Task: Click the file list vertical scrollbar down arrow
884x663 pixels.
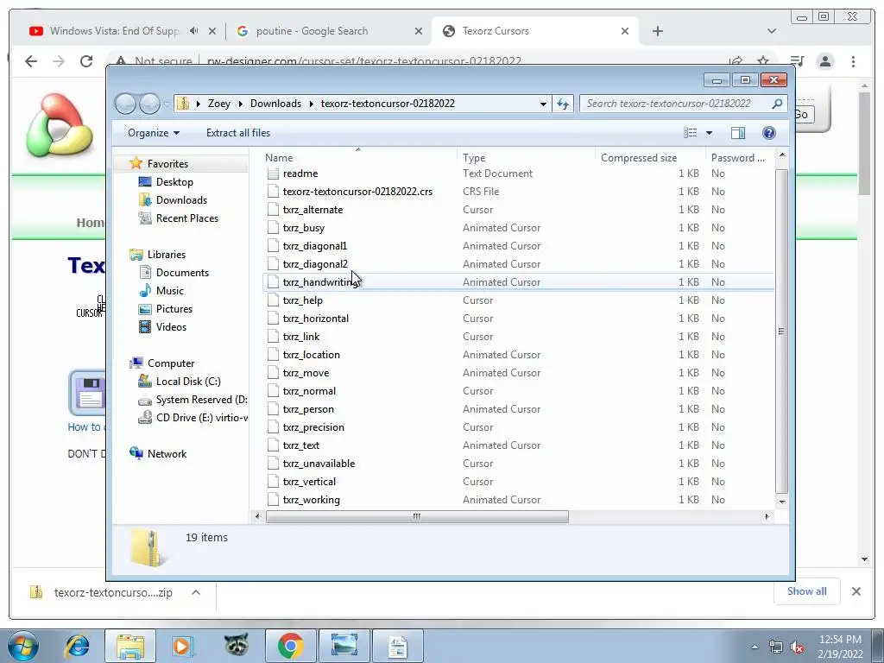Action: 782,502
